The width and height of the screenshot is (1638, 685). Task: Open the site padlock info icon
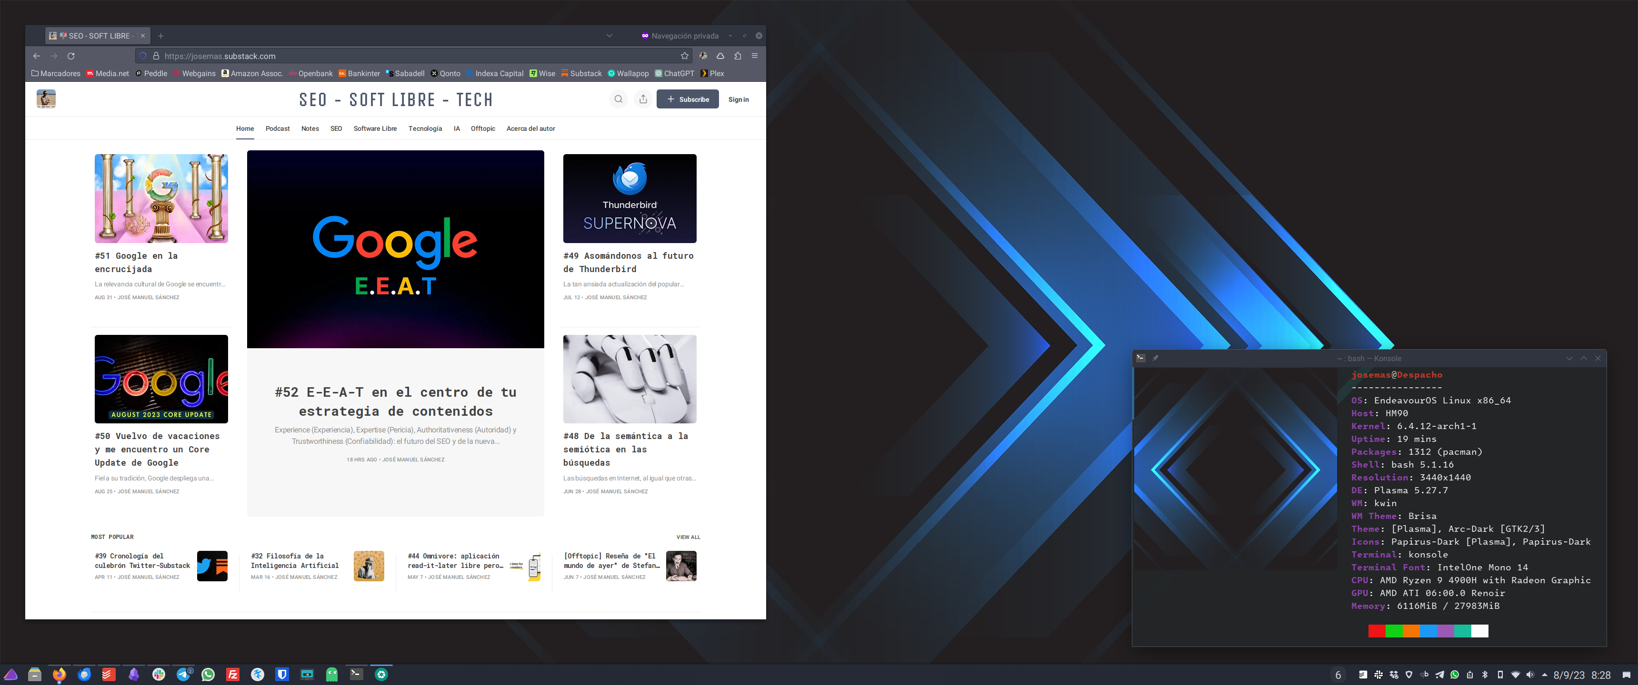156,56
